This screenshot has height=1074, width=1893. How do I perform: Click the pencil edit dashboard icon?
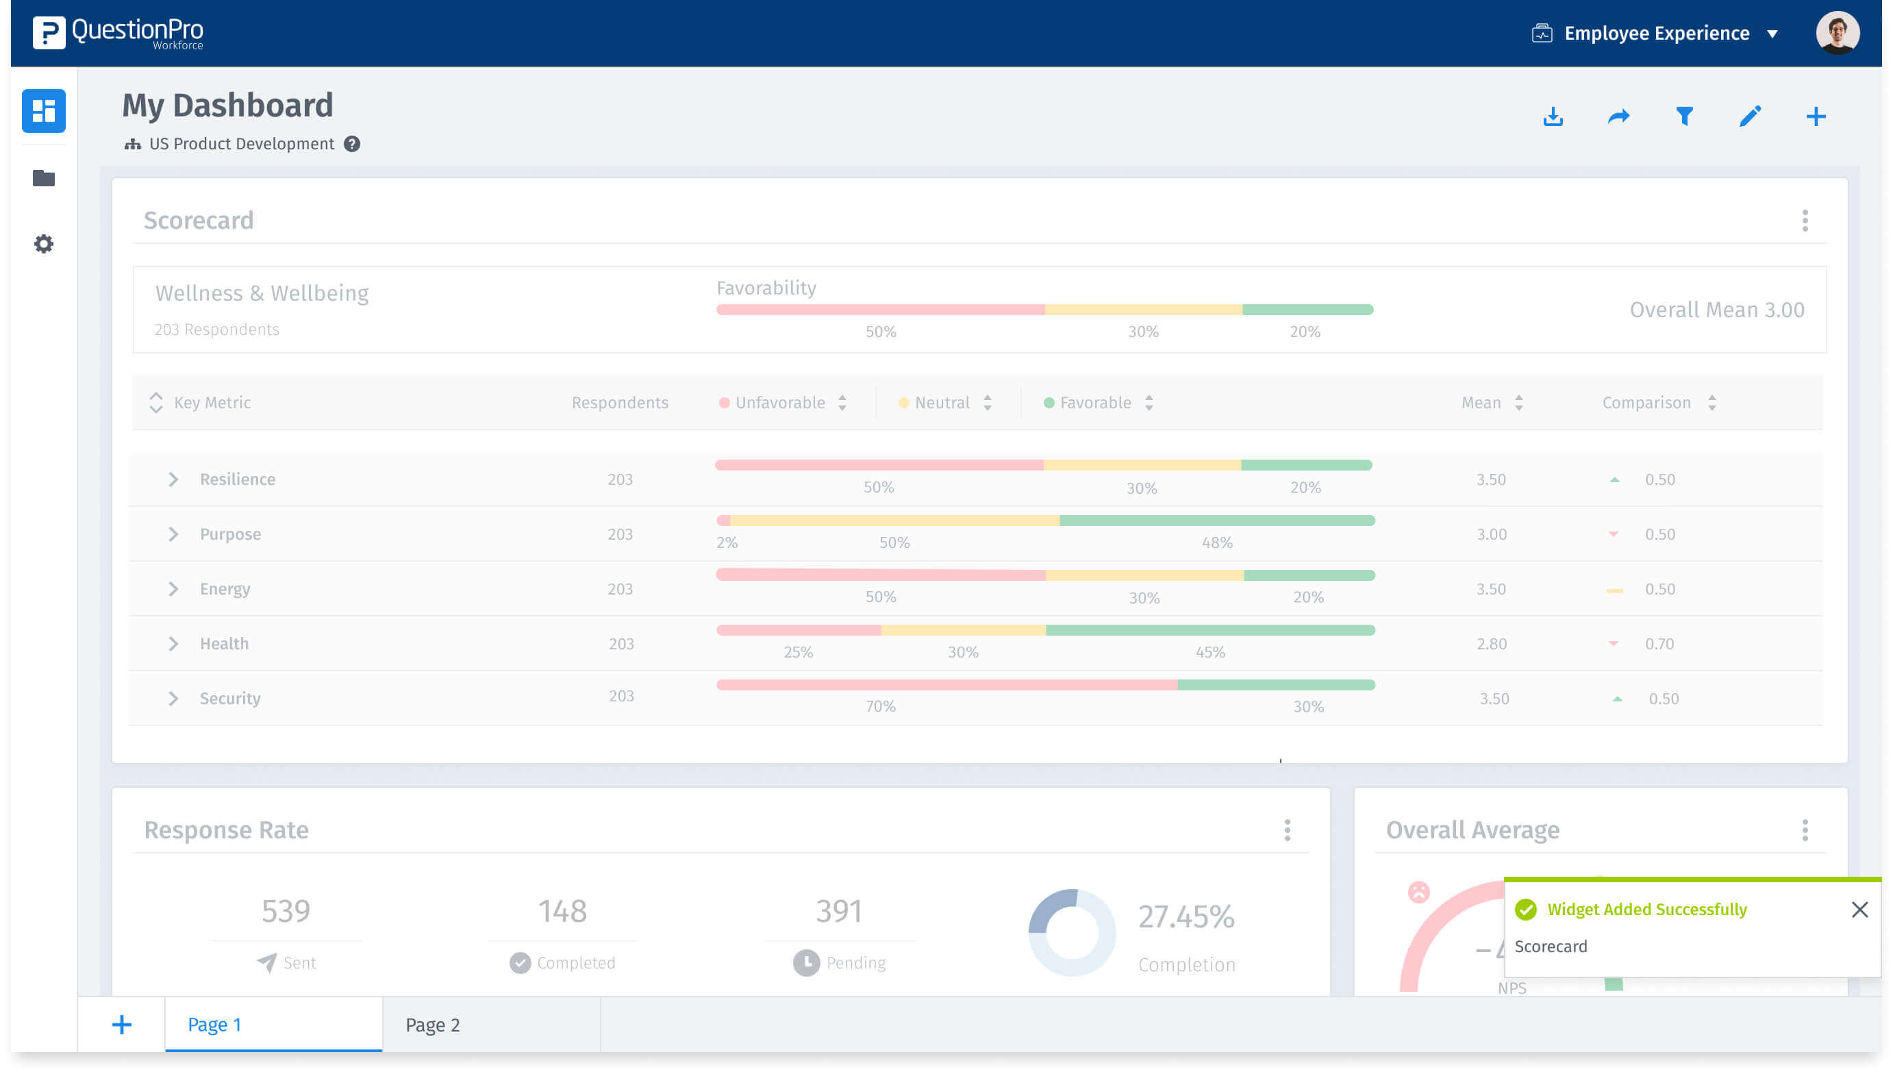point(1749,116)
